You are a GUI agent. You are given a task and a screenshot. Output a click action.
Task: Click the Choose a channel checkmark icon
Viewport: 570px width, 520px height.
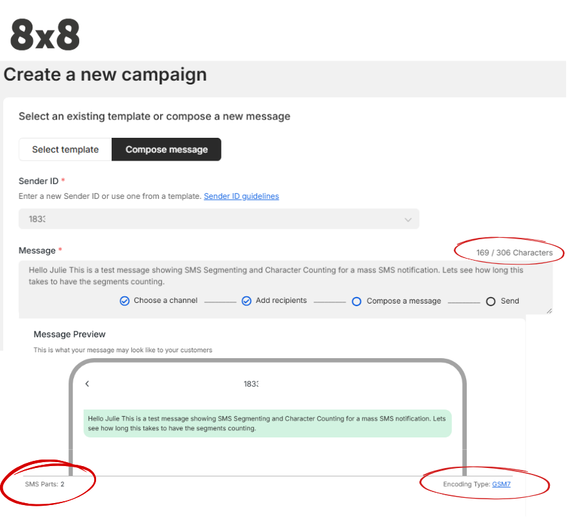[x=125, y=301]
